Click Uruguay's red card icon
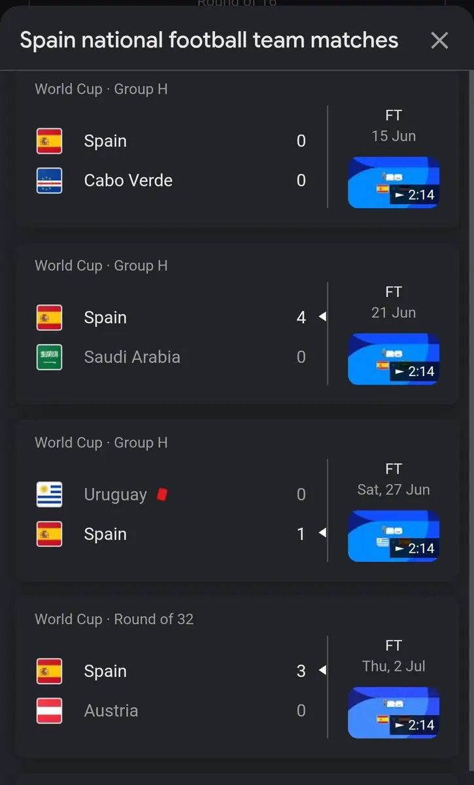 click(x=163, y=495)
